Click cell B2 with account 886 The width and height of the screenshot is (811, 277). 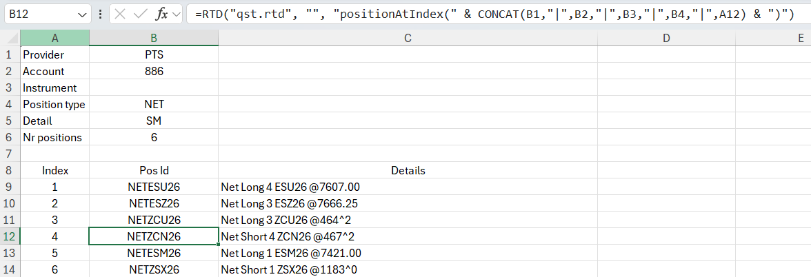pyautogui.click(x=154, y=71)
